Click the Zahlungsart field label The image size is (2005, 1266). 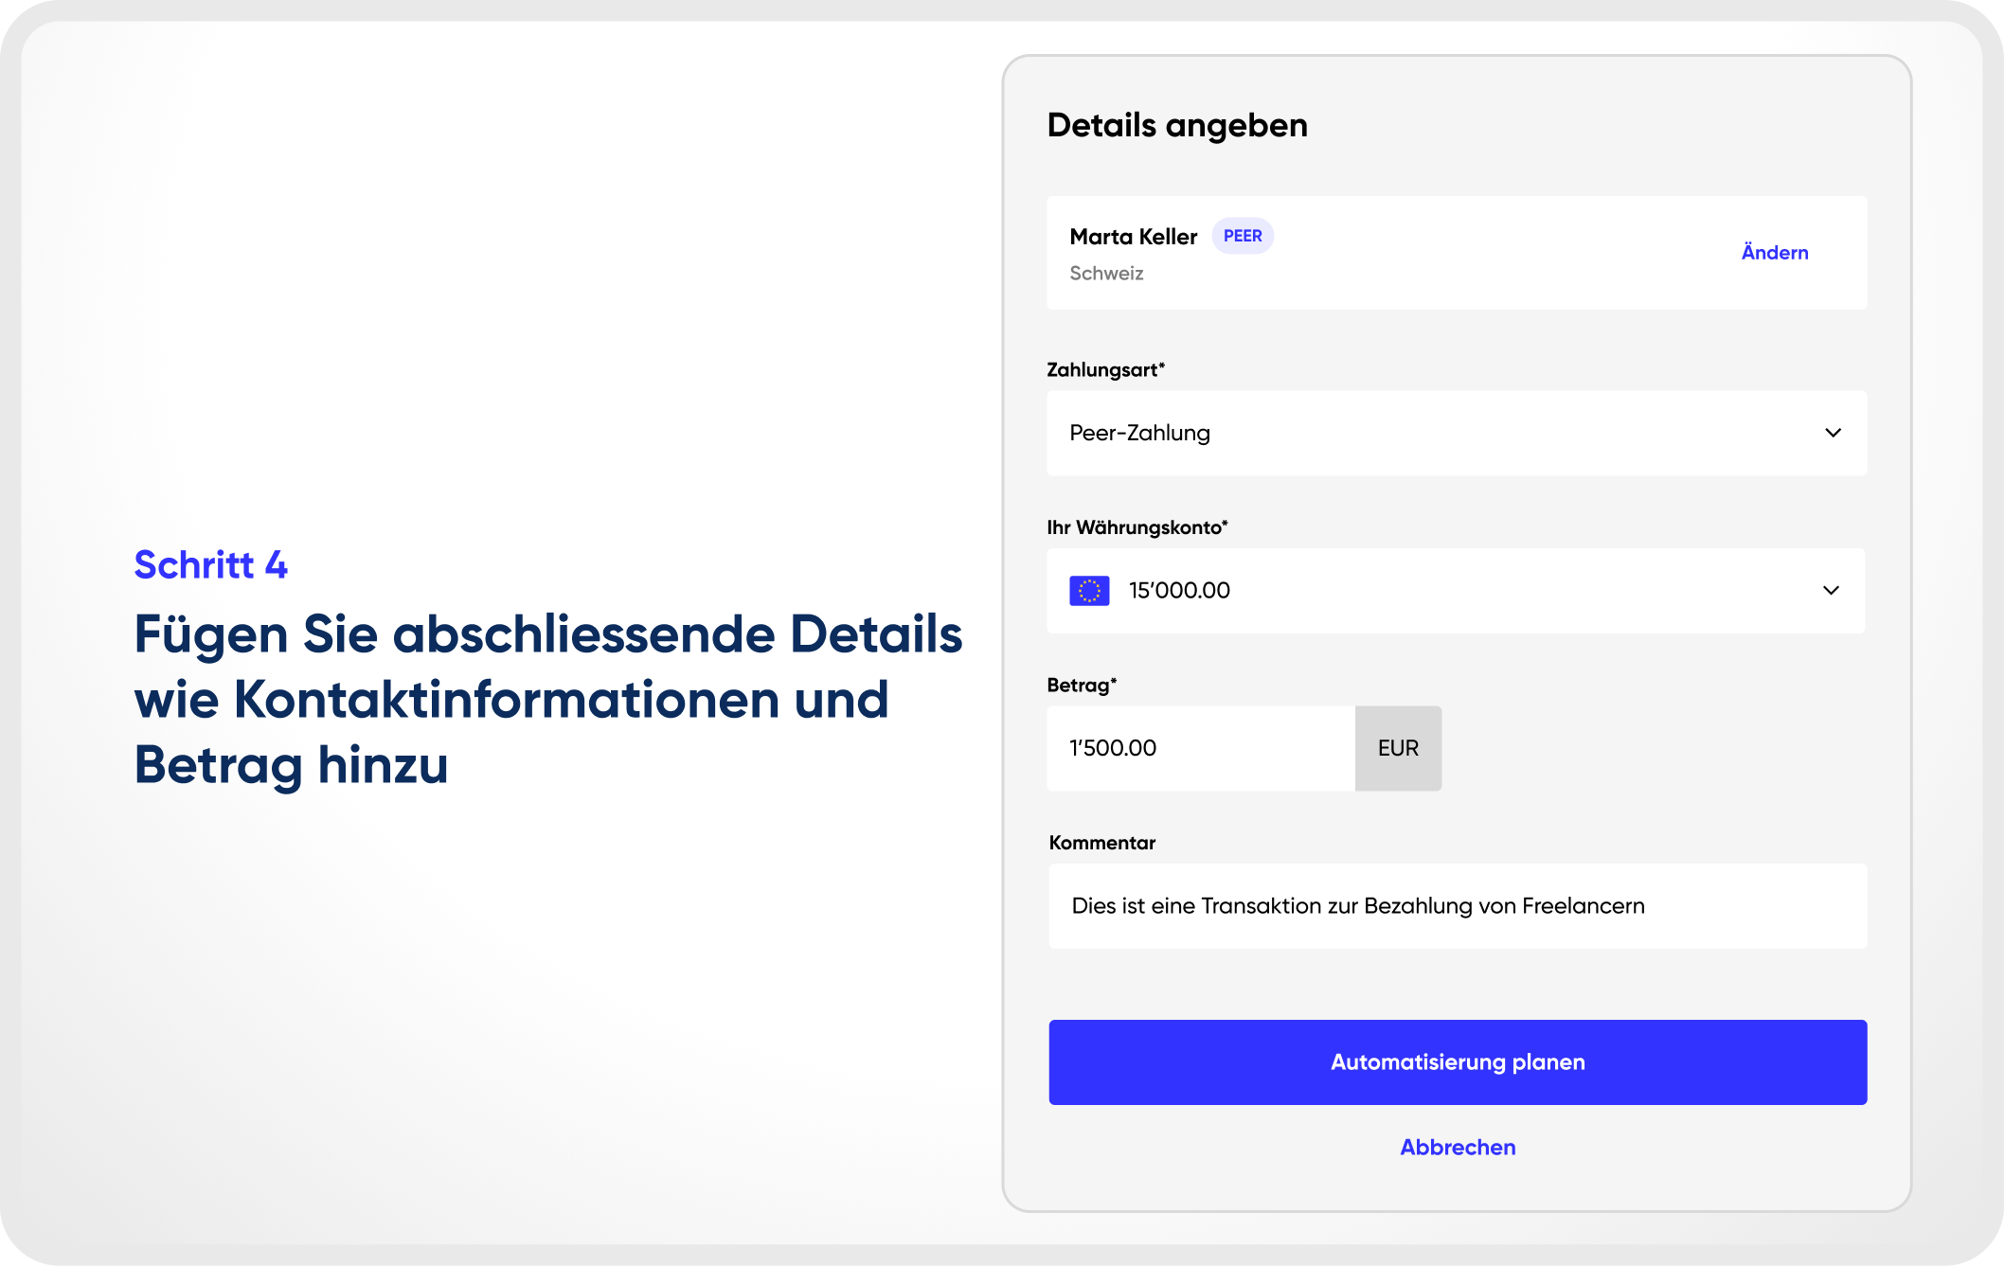pos(1104,369)
